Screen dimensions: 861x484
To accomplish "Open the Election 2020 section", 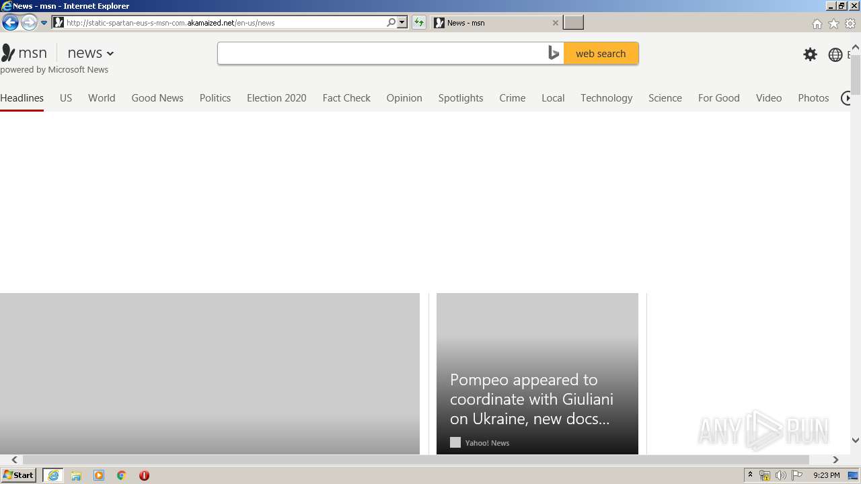I will click(276, 98).
